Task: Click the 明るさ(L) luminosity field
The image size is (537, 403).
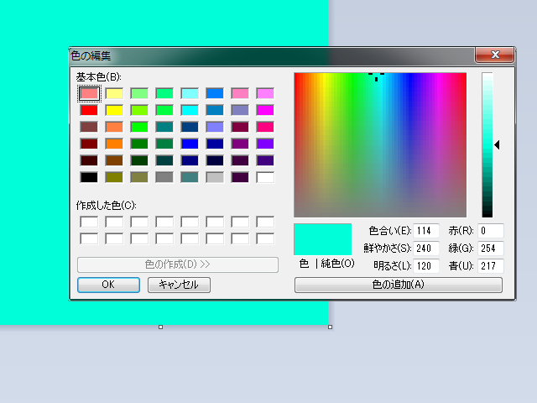Action: click(x=426, y=265)
